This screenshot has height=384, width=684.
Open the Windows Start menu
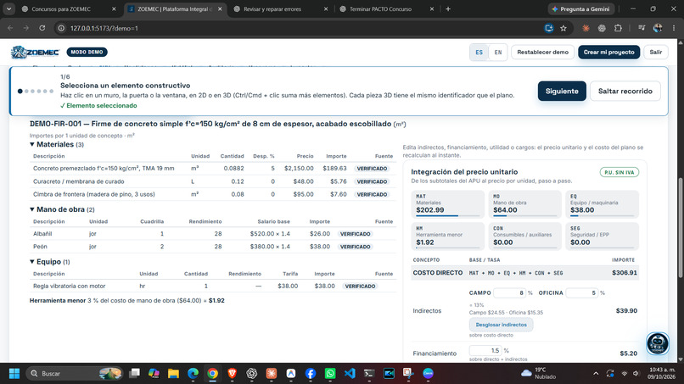[x=14, y=374]
